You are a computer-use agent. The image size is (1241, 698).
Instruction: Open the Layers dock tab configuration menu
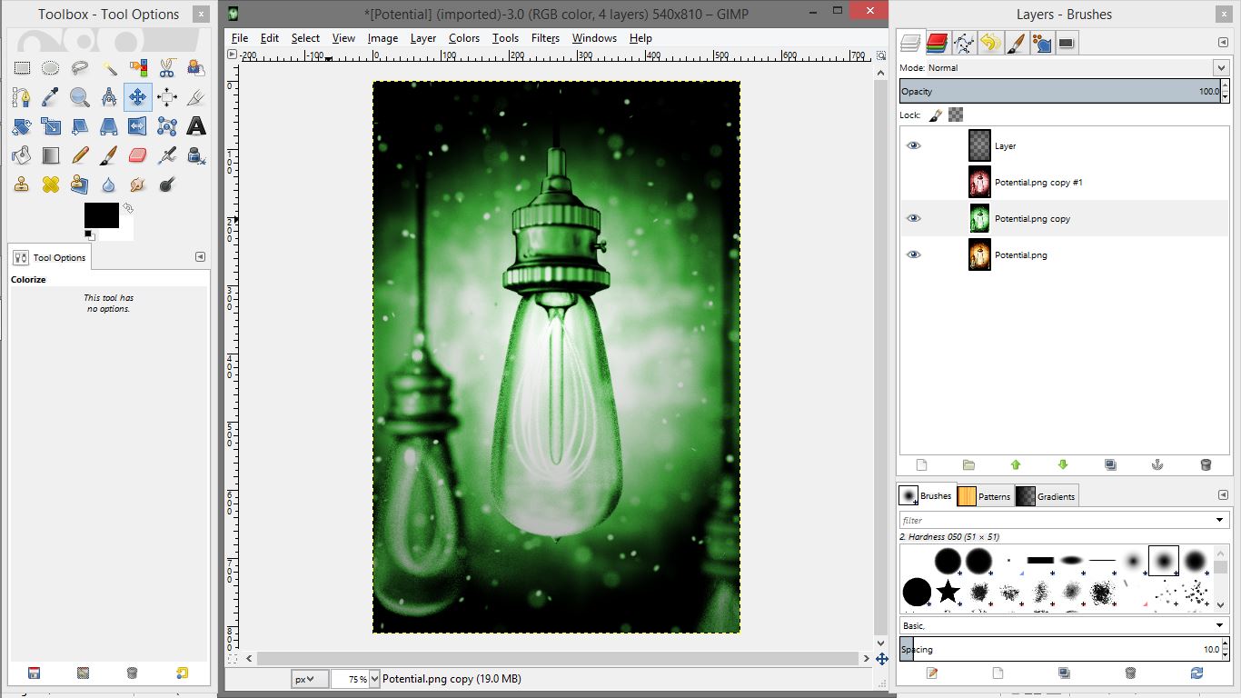click(1222, 42)
